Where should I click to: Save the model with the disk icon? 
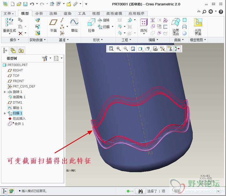click(25, 4)
